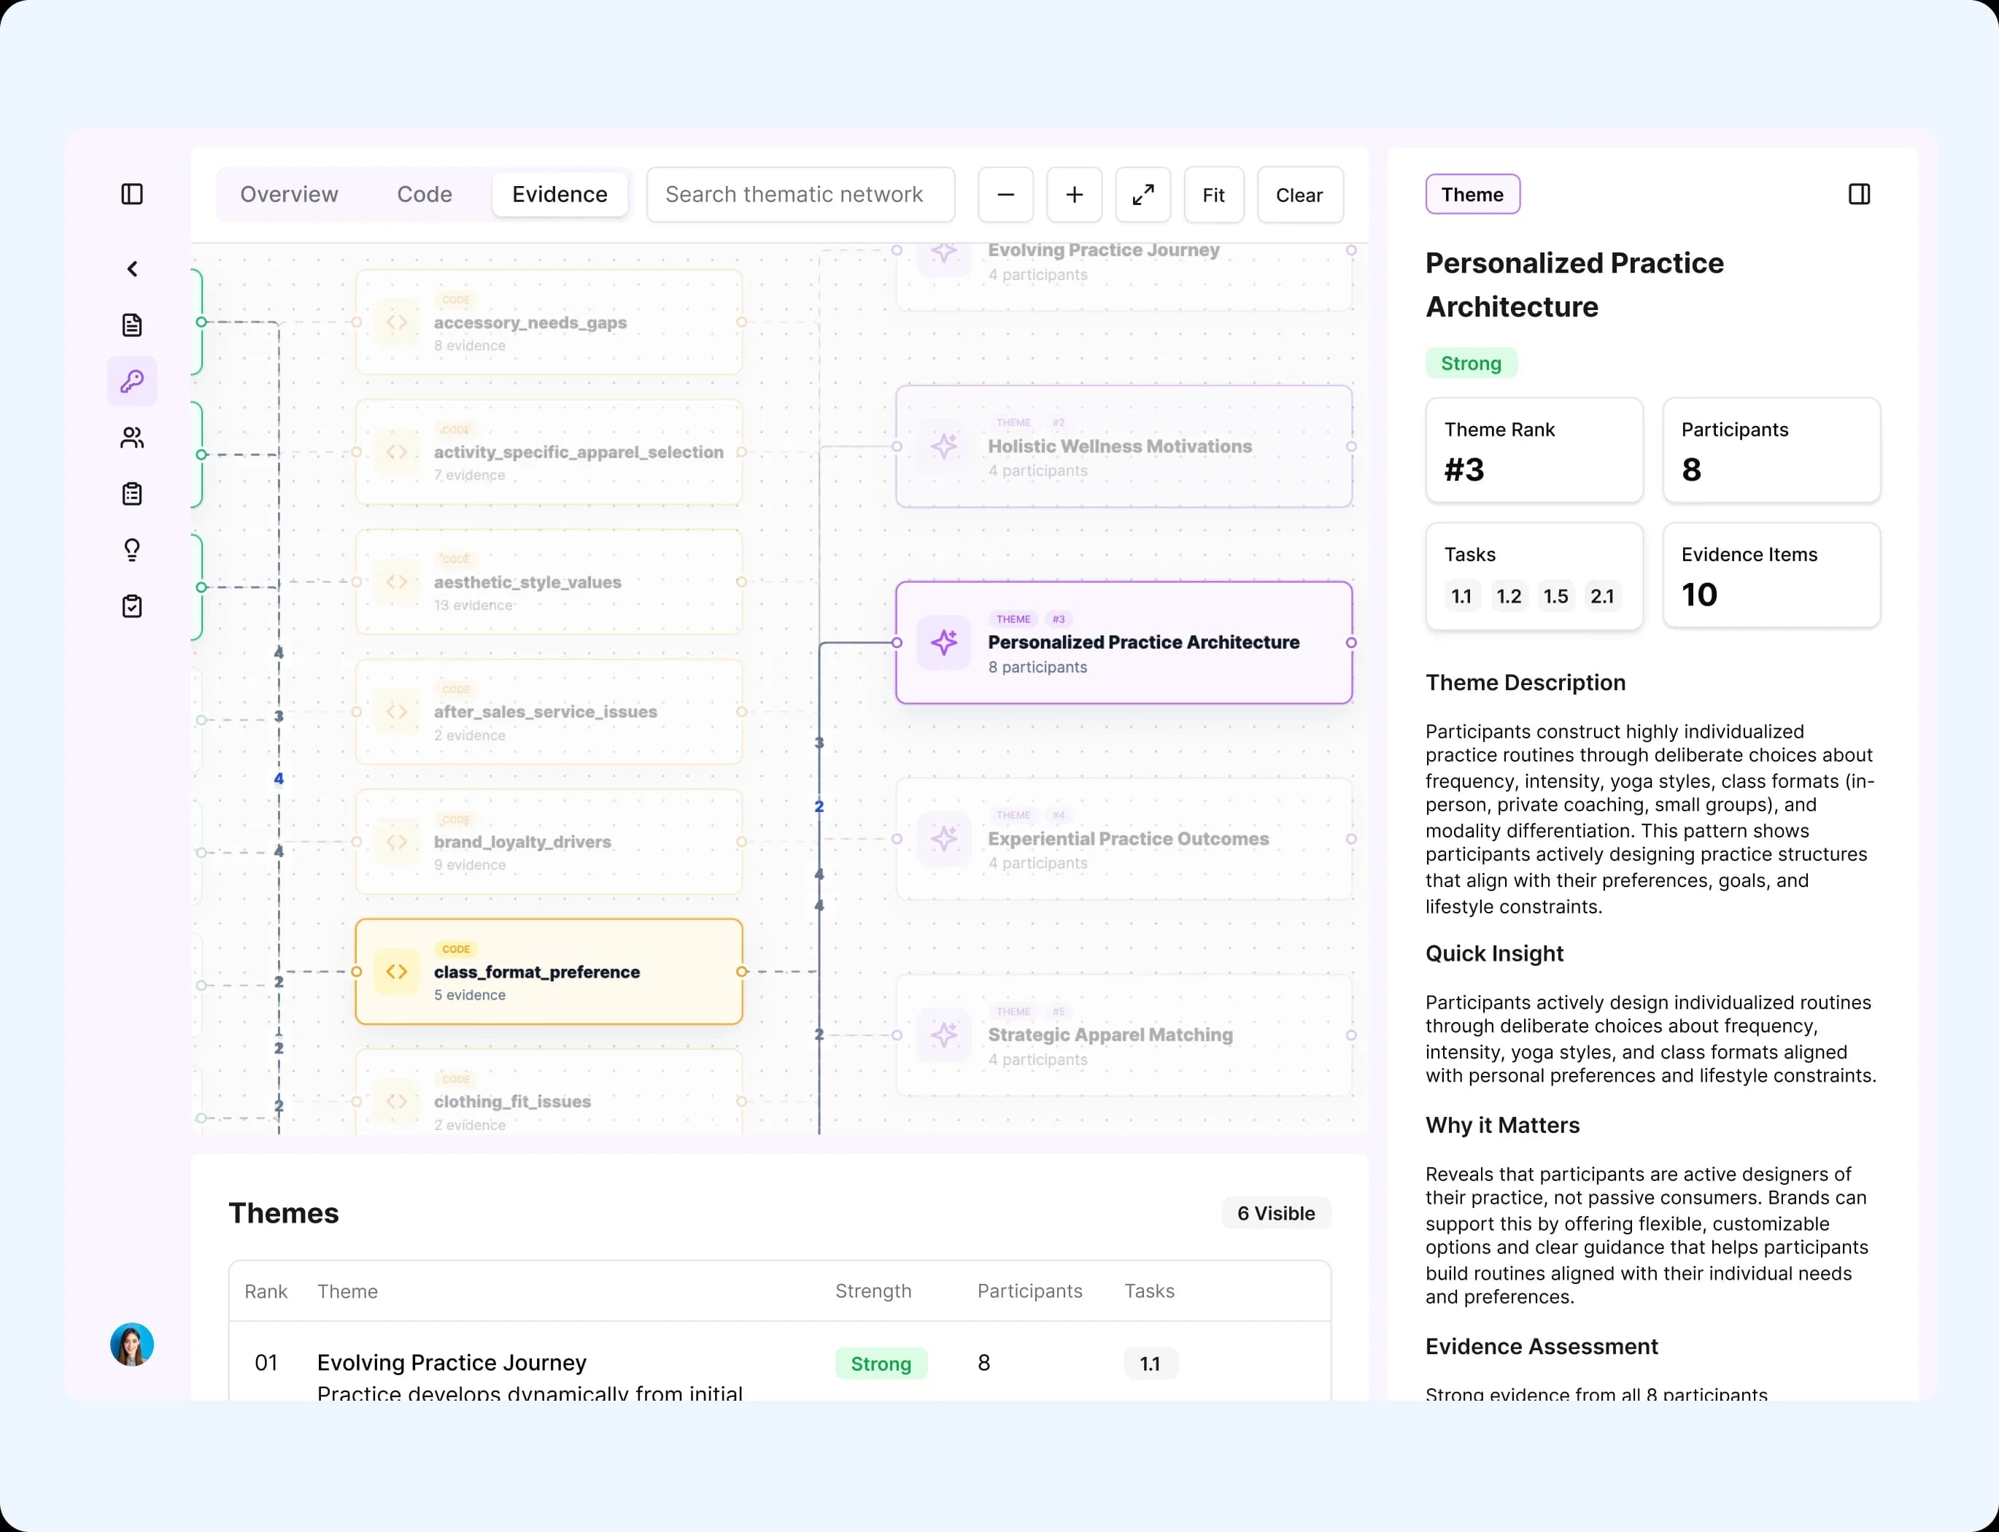This screenshot has height=1532, width=1999.
Task: Click sparkle icon on Experiential Practice Outcomes
Action: [944, 839]
